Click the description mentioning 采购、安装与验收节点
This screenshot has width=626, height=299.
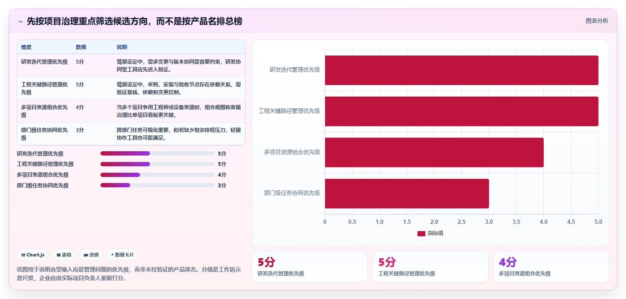click(179, 88)
